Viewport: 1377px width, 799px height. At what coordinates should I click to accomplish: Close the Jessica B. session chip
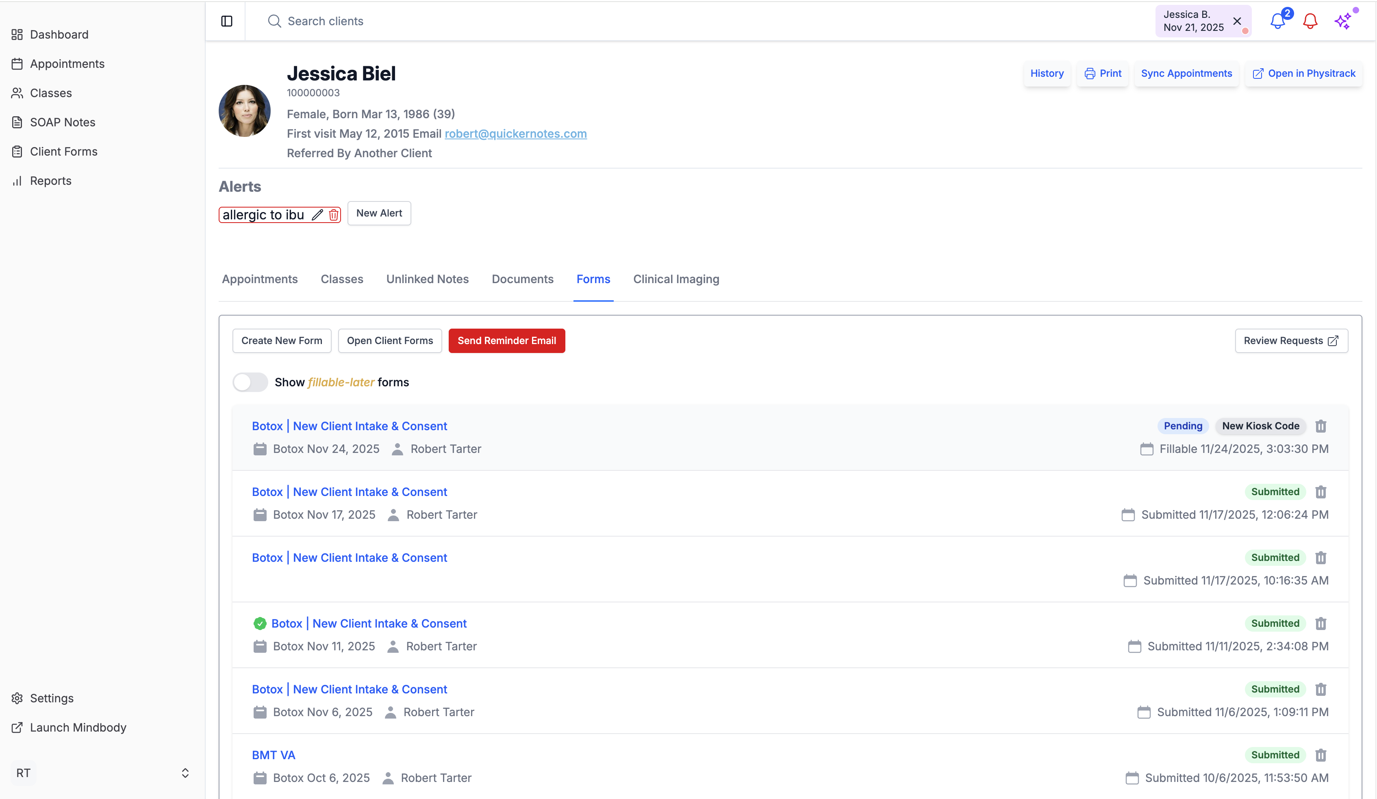[1237, 21]
